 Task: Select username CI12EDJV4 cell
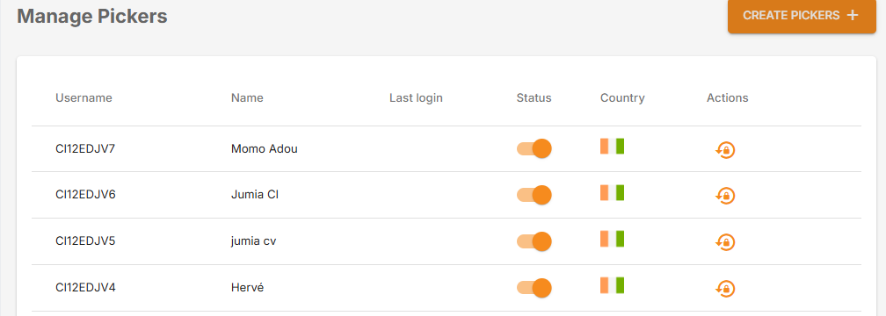(85, 288)
